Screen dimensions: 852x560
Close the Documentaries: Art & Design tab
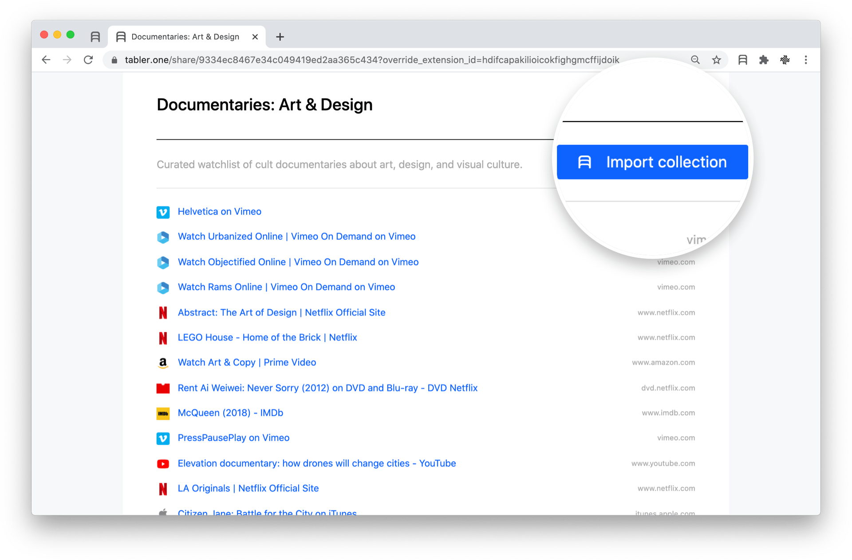[x=255, y=37]
